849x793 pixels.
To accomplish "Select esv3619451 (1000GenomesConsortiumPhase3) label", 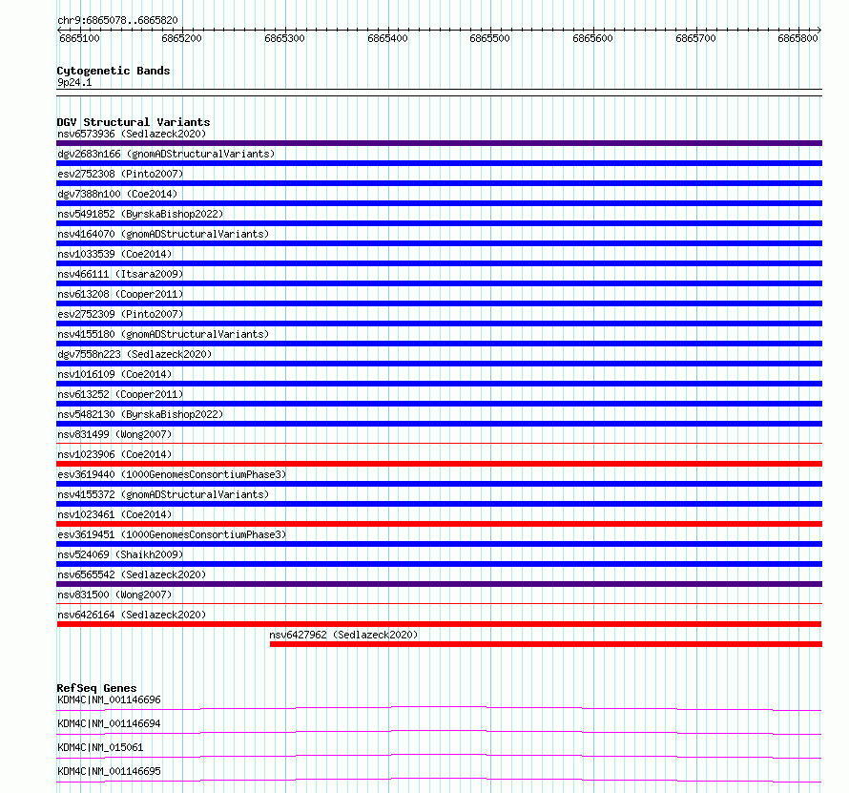I will tap(172, 534).
